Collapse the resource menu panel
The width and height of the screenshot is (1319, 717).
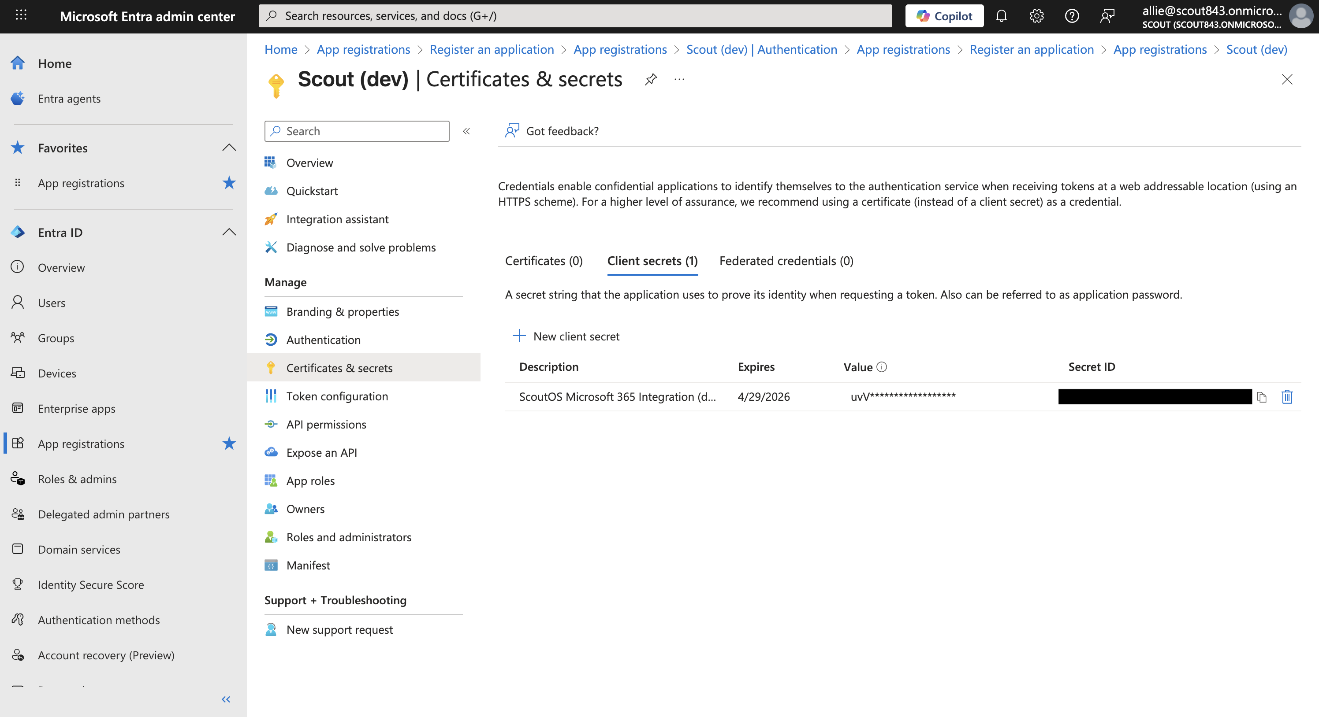(x=466, y=131)
